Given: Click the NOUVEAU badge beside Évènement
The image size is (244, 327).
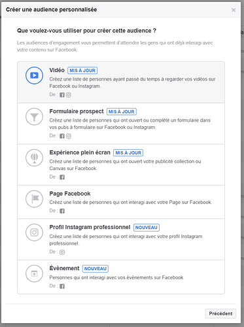Looking at the screenshot, I should tap(96, 269).
